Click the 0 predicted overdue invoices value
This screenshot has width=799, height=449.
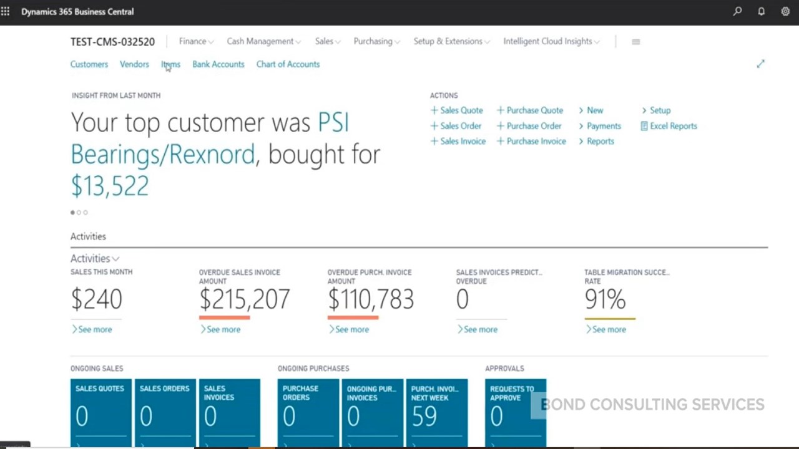pyautogui.click(x=463, y=299)
